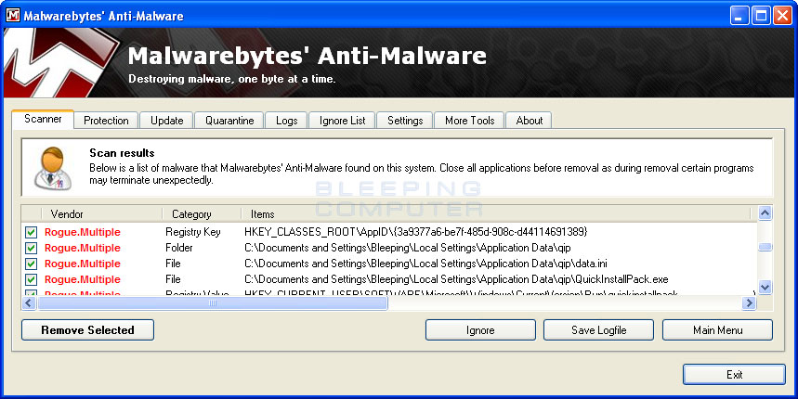Go to the Settings tab
Viewport: 798px width, 399px height.
(405, 121)
